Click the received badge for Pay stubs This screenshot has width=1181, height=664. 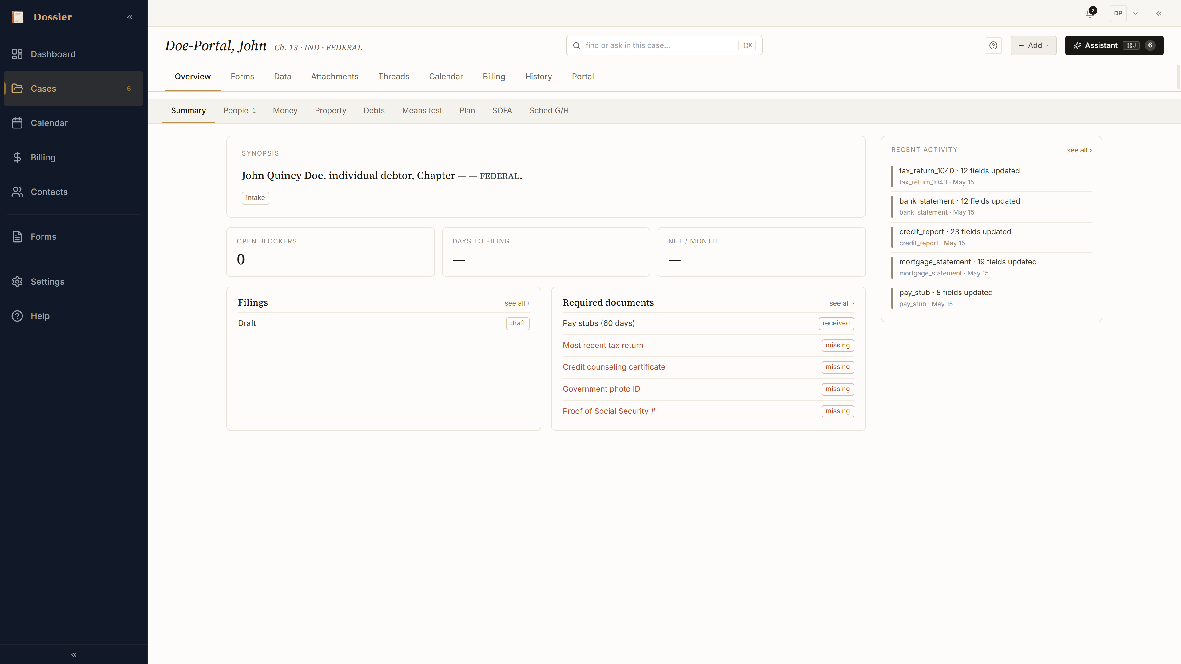pyautogui.click(x=836, y=323)
